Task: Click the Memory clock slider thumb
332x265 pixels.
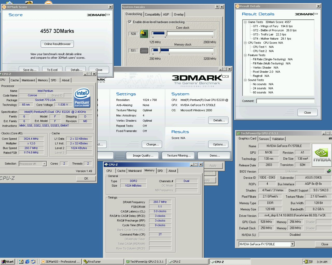Action: (160, 50)
